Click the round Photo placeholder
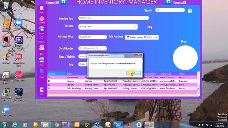The image size is (228, 128). point(185,58)
